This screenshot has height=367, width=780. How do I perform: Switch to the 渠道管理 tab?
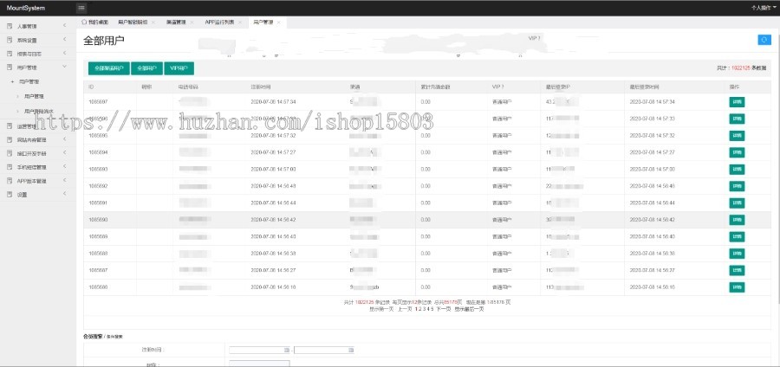[x=176, y=23]
